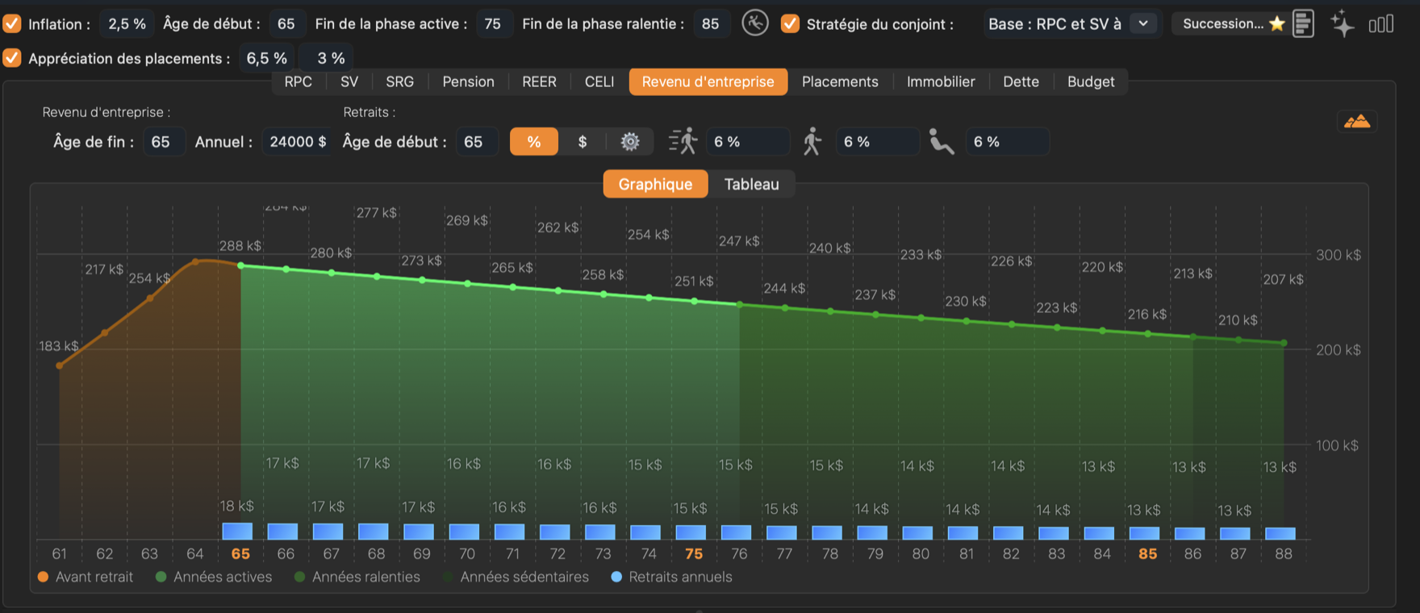
Task: Go to the Immobilier tab
Action: tap(941, 81)
